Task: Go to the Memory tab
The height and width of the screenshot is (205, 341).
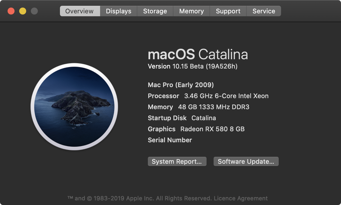Action: point(191,11)
